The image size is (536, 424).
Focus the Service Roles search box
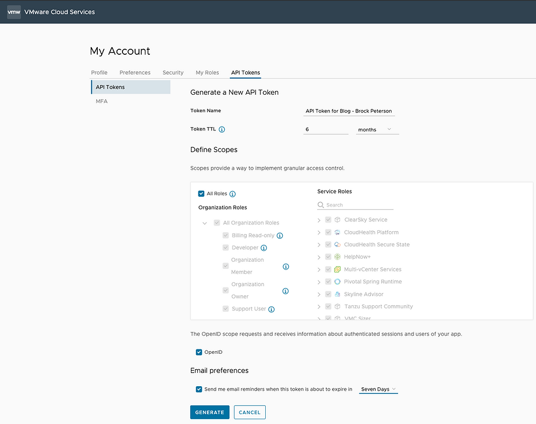355,205
